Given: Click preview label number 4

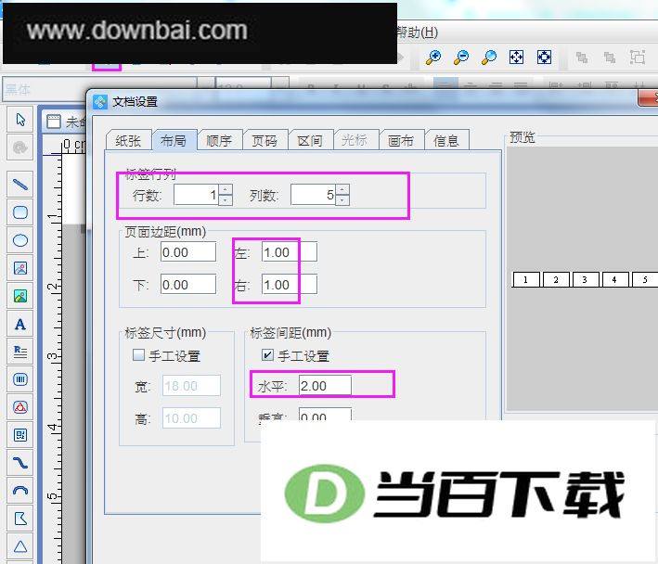Looking at the screenshot, I should (x=615, y=279).
